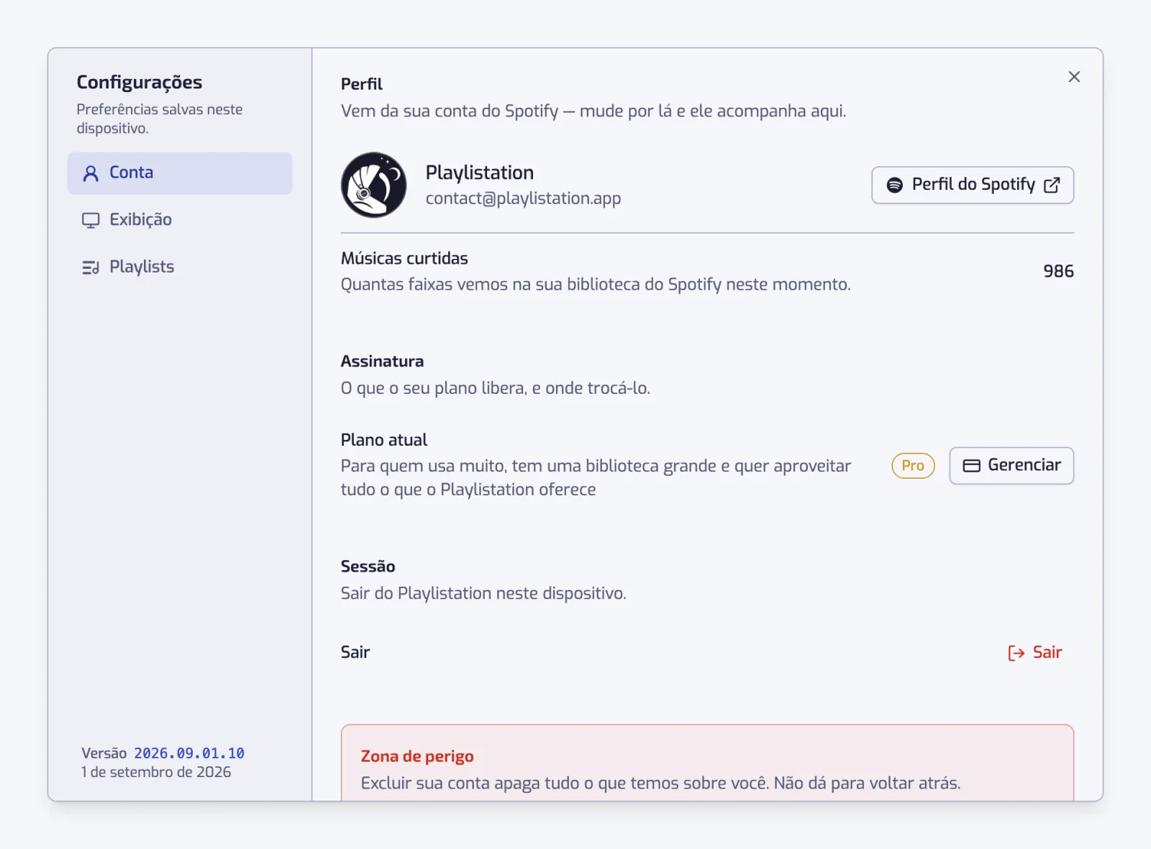Click the Plano atual label
Viewport: 1151px width, 849px height.
pyautogui.click(x=384, y=440)
